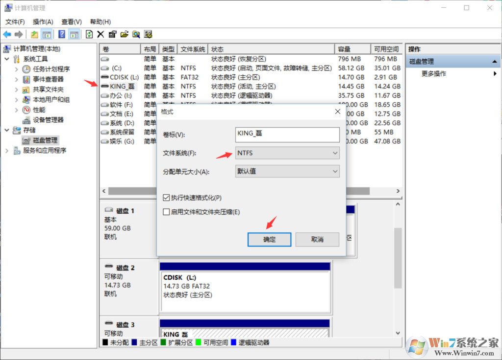This screenshot has width=502, height=360.
Task: Click the open-folder toolbar icon
Action: (124, 34)
